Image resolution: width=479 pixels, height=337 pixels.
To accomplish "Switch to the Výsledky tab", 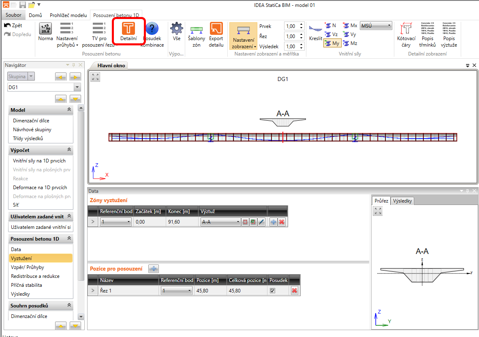I will 402,201.
